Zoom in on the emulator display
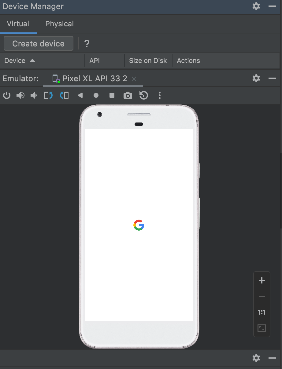Viewport: 282px width, 369px height. click(262, 281)
